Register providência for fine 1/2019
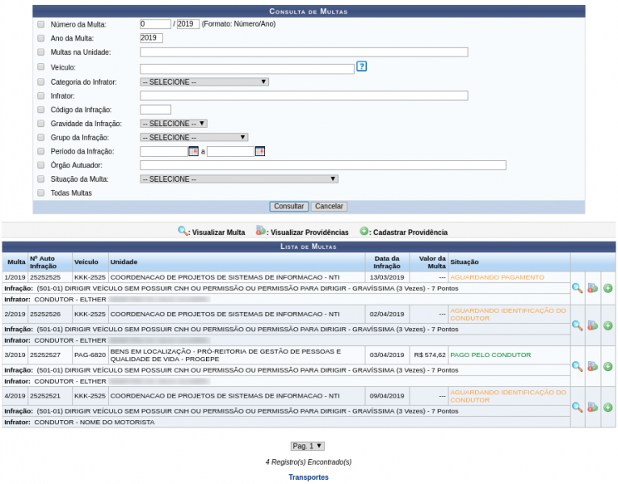This screenshot has width=618, height=484. coord(607,288)
